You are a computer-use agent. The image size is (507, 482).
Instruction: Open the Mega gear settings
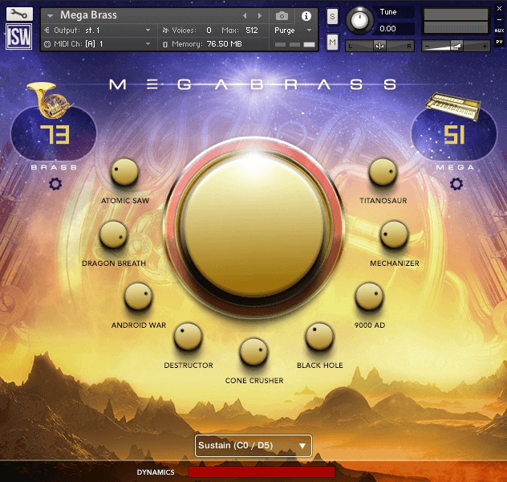[456, 184]
